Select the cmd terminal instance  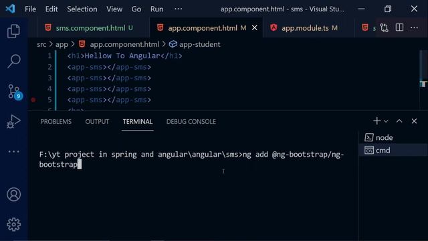pos(393,150)
